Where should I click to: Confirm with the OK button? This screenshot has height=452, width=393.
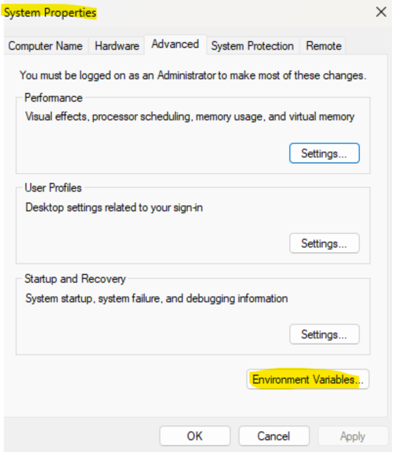click(195, 436)
